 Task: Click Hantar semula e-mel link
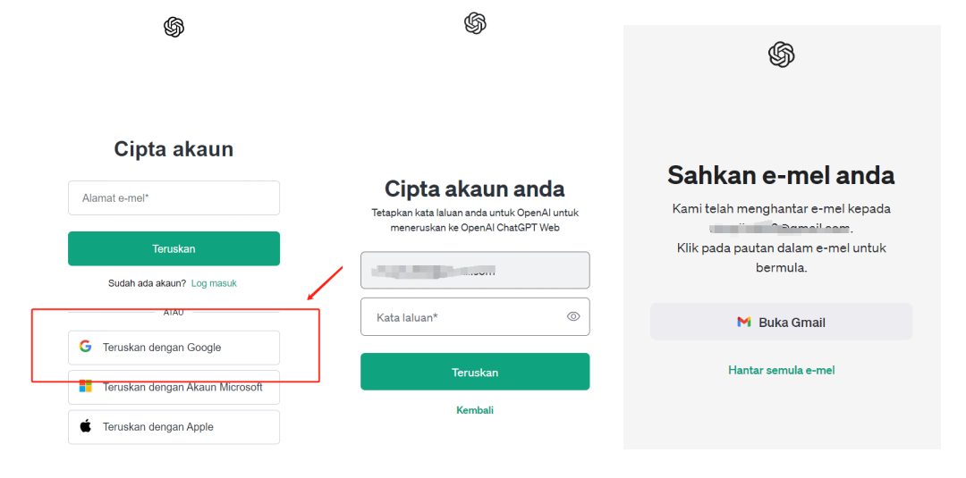pyautogui.click(x=781, y=370)
